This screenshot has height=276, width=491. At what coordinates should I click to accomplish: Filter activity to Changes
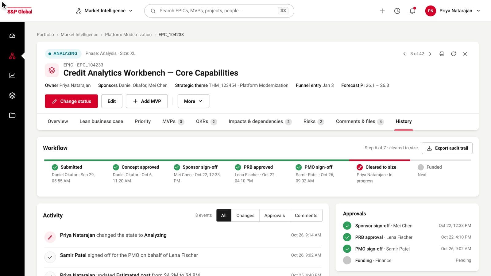[245, 215]
